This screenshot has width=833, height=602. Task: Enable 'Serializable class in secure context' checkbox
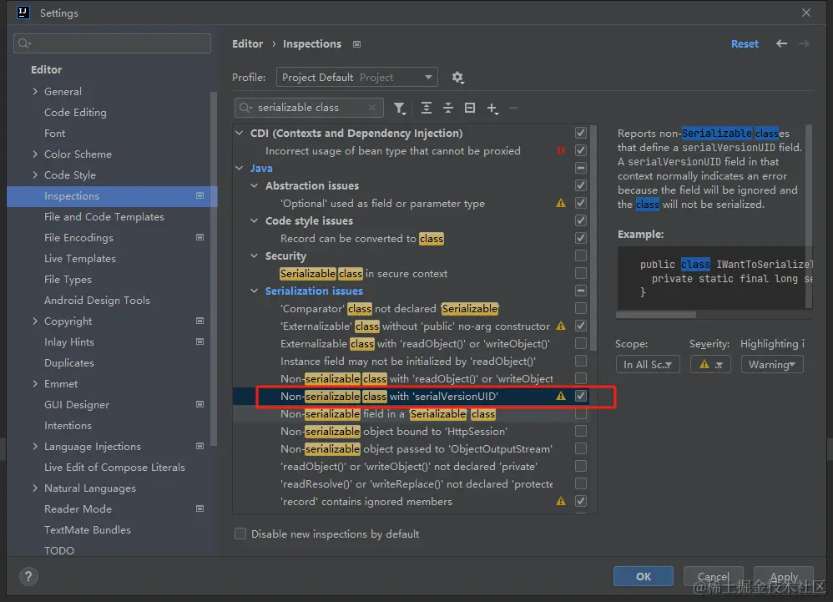[581, 273]
